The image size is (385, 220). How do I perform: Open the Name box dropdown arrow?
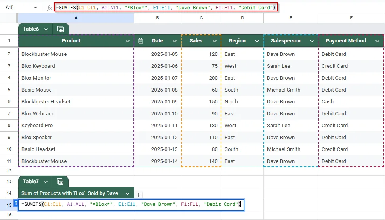click(36, 8)
